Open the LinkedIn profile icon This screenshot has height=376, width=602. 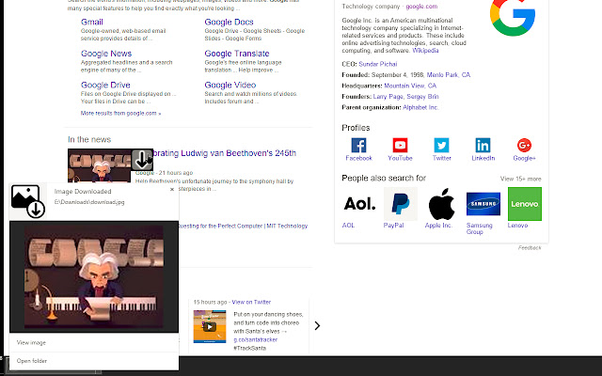pos(483,146)
